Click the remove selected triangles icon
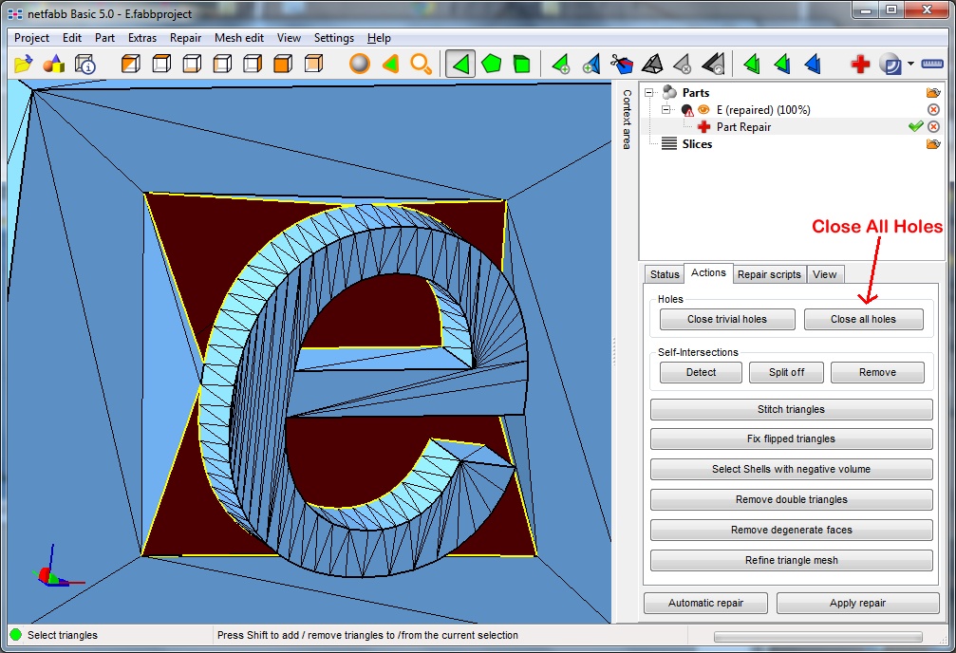Image resolution: width=956 pixels, height=653 pixels. pos(683,64)
